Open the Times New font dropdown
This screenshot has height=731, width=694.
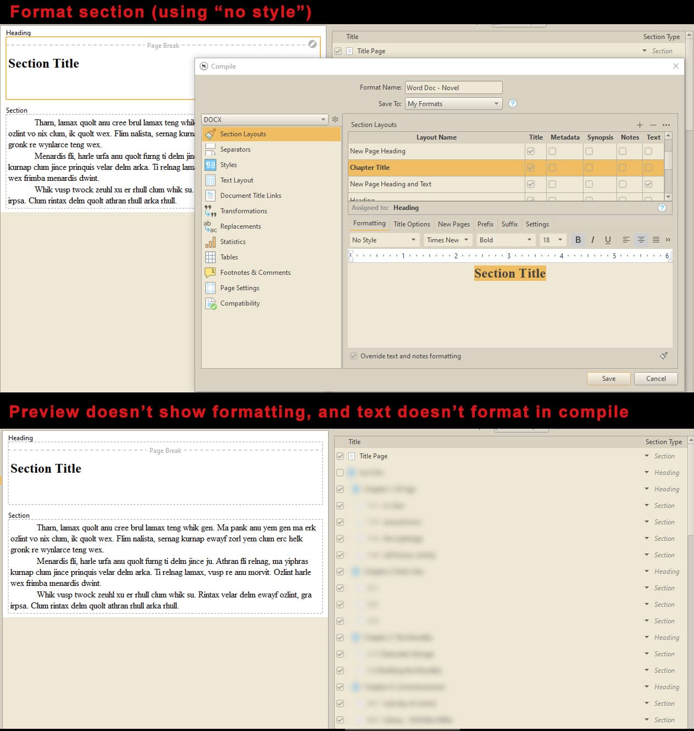448,240
